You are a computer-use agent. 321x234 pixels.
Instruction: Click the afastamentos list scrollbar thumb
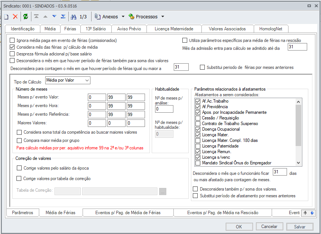tap(299, 125)
